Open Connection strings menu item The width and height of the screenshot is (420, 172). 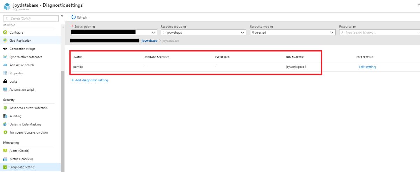click(30, 49)
